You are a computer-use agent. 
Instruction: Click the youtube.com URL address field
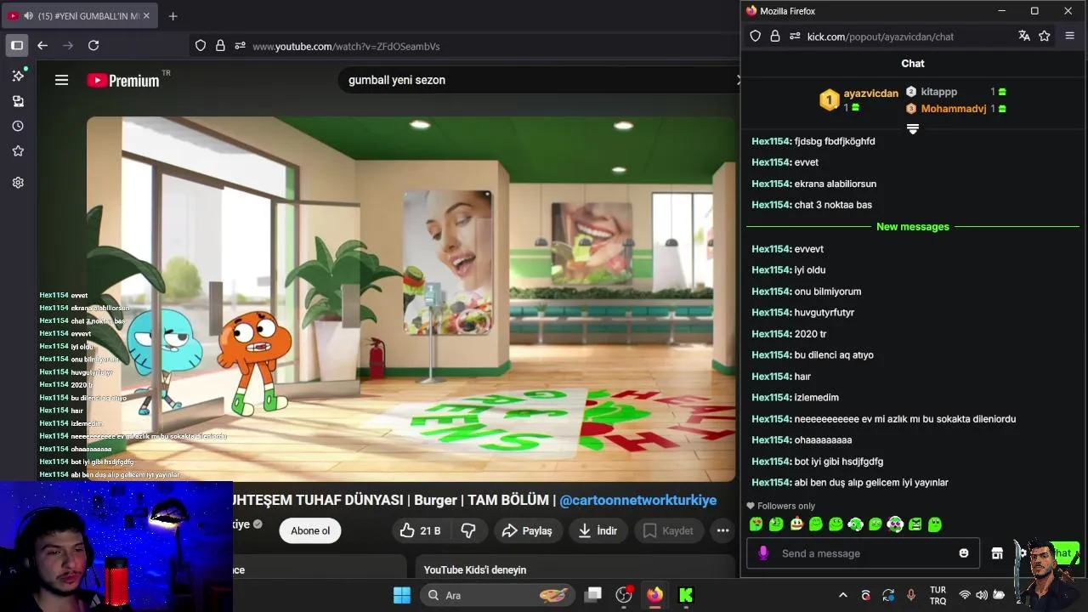click(346, 46)
